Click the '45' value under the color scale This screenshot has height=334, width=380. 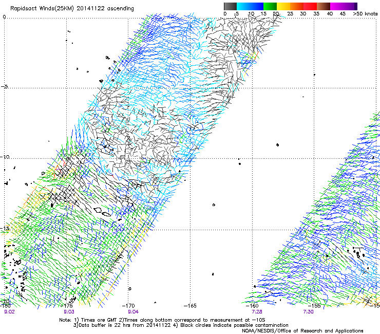coord(343,14)
